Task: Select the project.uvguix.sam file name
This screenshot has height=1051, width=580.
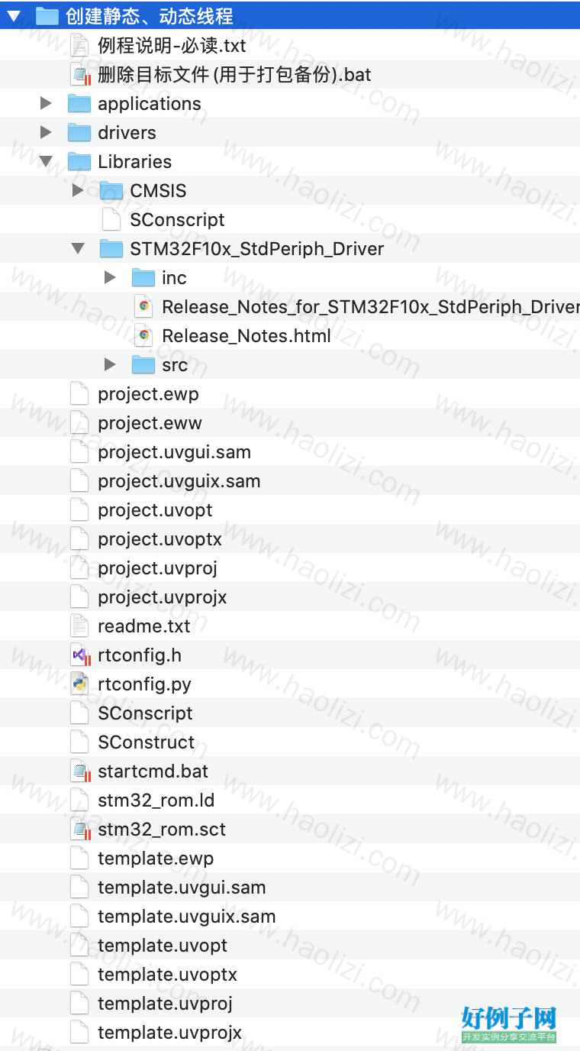Action: [x=179, y=480]
